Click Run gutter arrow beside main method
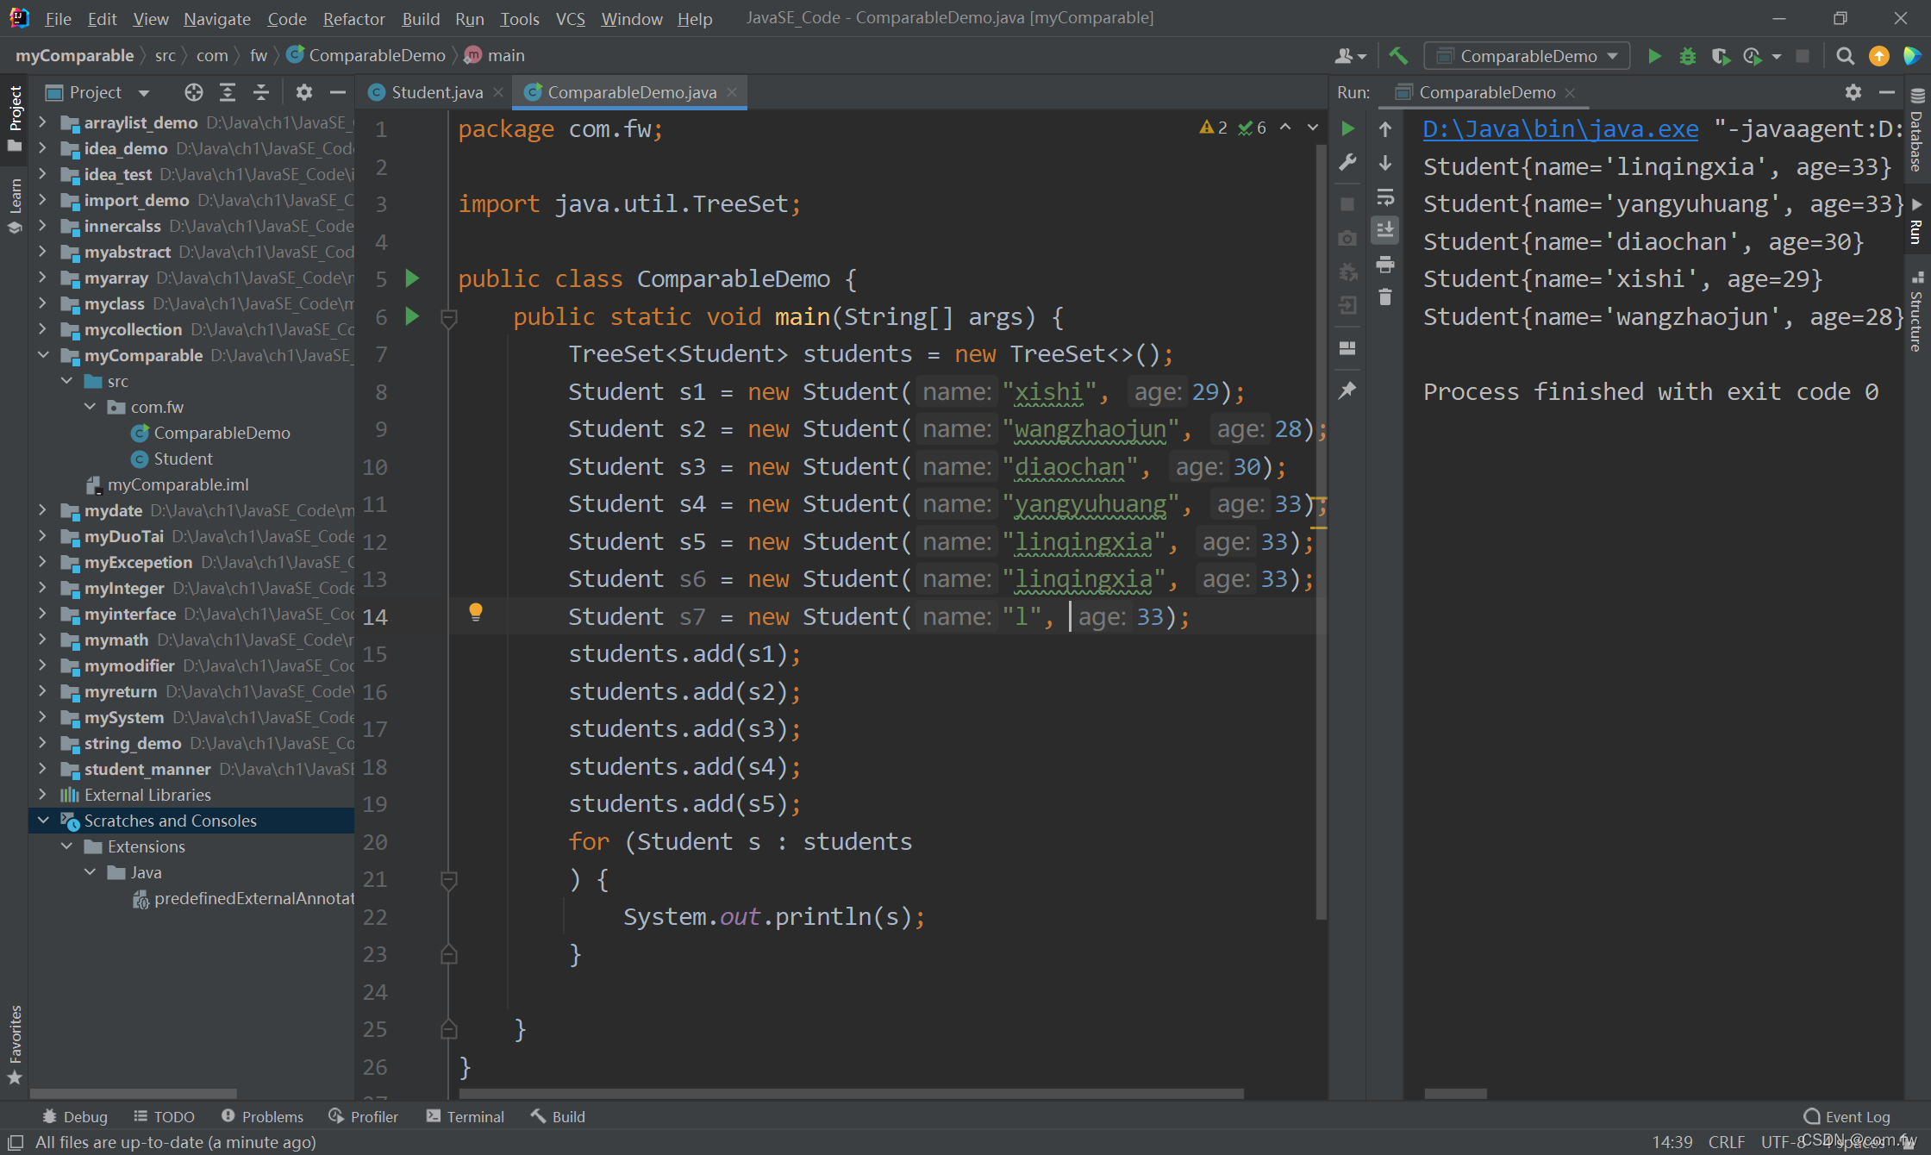This screenshot has width=1931, height=1155. [x=412, y=316]
